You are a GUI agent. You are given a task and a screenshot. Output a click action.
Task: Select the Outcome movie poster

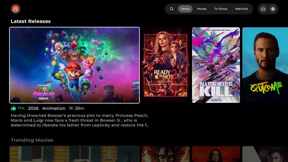(265, 65)
